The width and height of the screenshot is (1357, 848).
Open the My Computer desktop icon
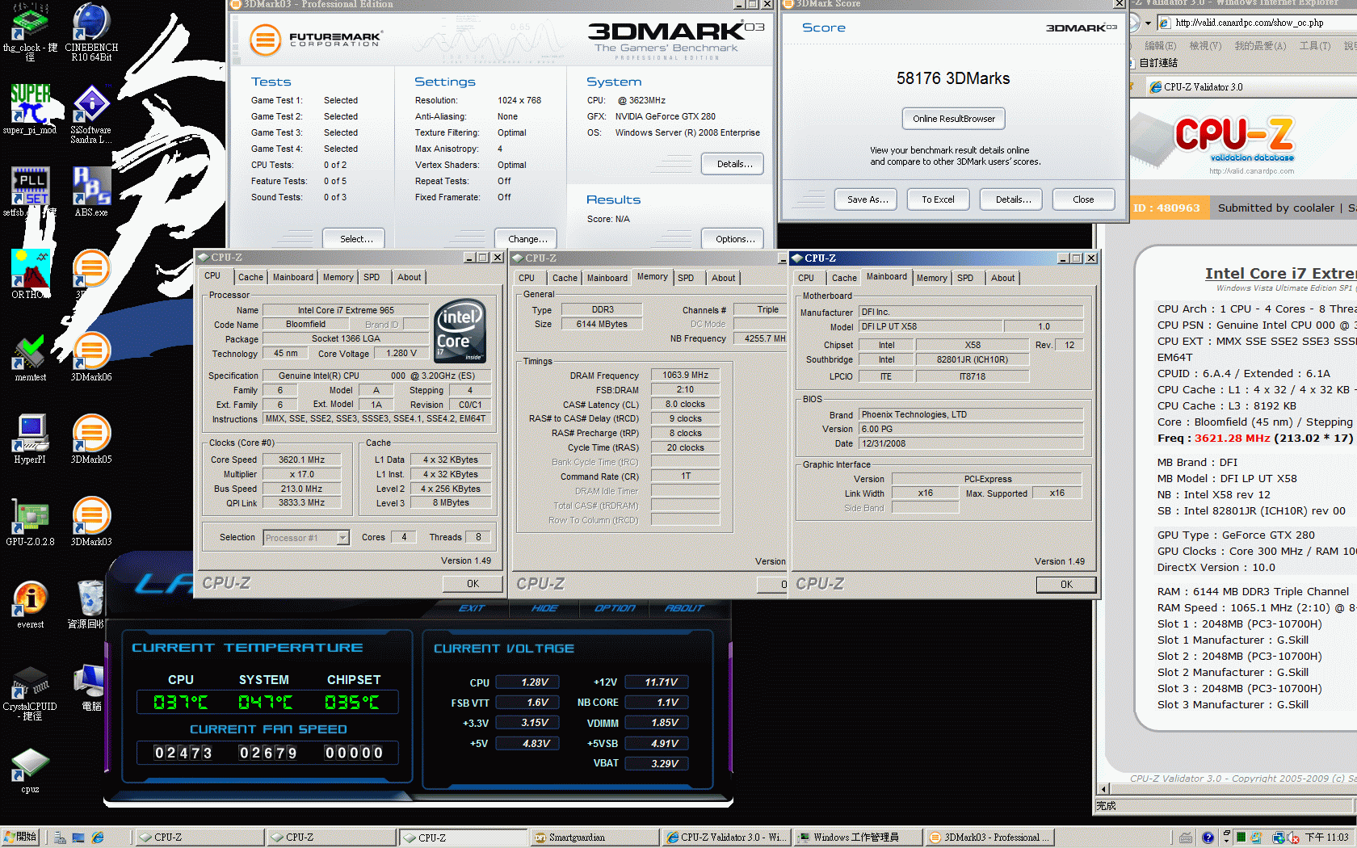91,688
